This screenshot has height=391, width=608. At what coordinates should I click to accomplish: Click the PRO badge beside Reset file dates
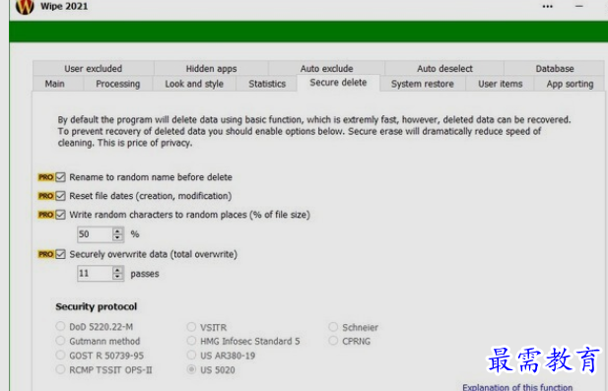pos(45,196)
